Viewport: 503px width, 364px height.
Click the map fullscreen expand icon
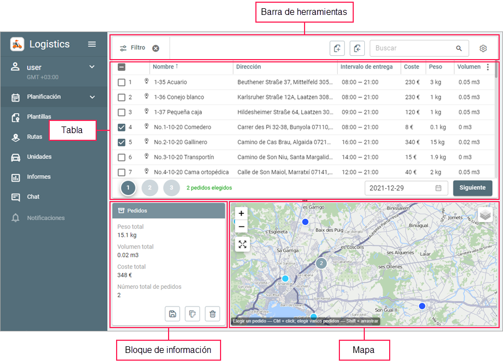point(242,244)
